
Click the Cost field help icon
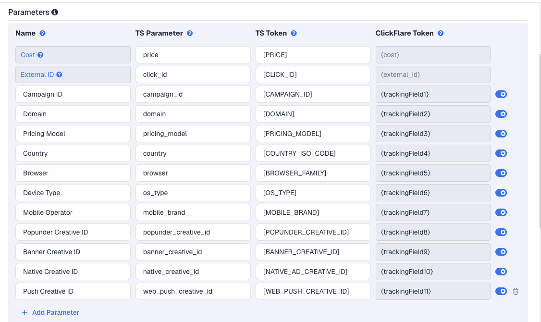[40, 55]
